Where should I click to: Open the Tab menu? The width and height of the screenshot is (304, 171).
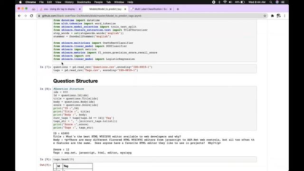click(108, 2)
